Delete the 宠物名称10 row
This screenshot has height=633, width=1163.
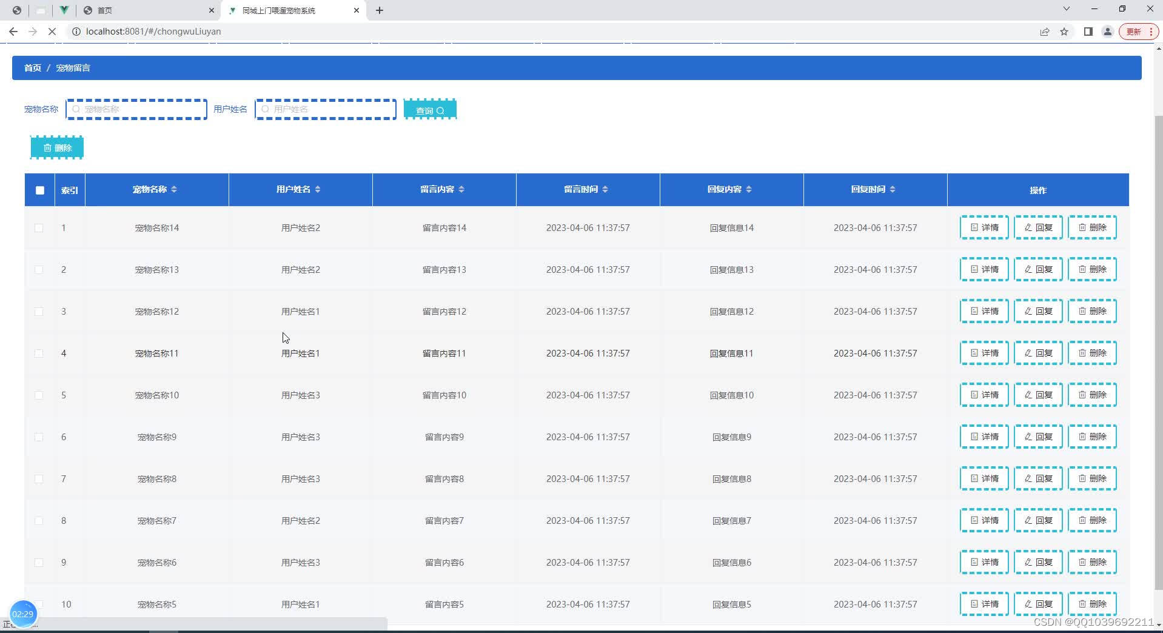coord(1092,395)
